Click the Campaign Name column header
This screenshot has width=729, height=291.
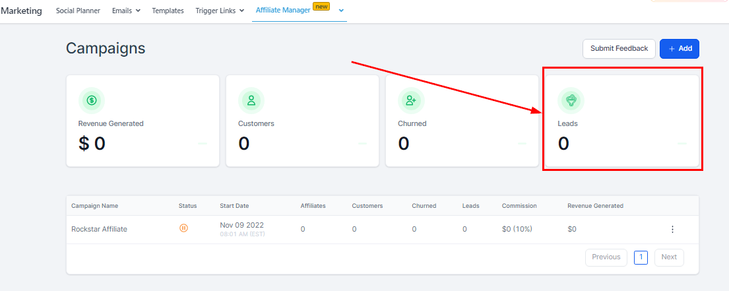click(x=94, y=206)
